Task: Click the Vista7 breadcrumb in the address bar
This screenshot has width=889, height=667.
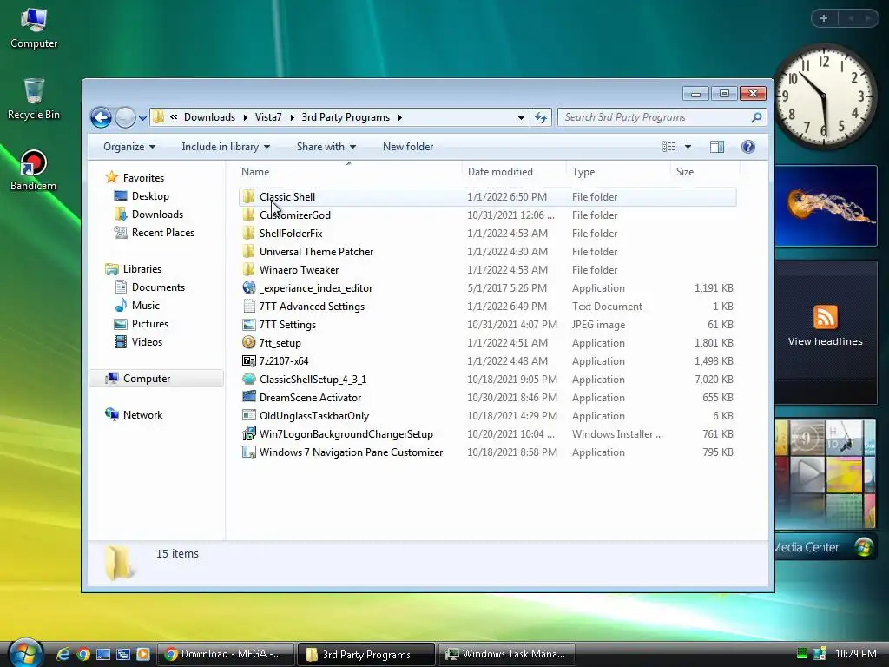Action: [268, 117]
